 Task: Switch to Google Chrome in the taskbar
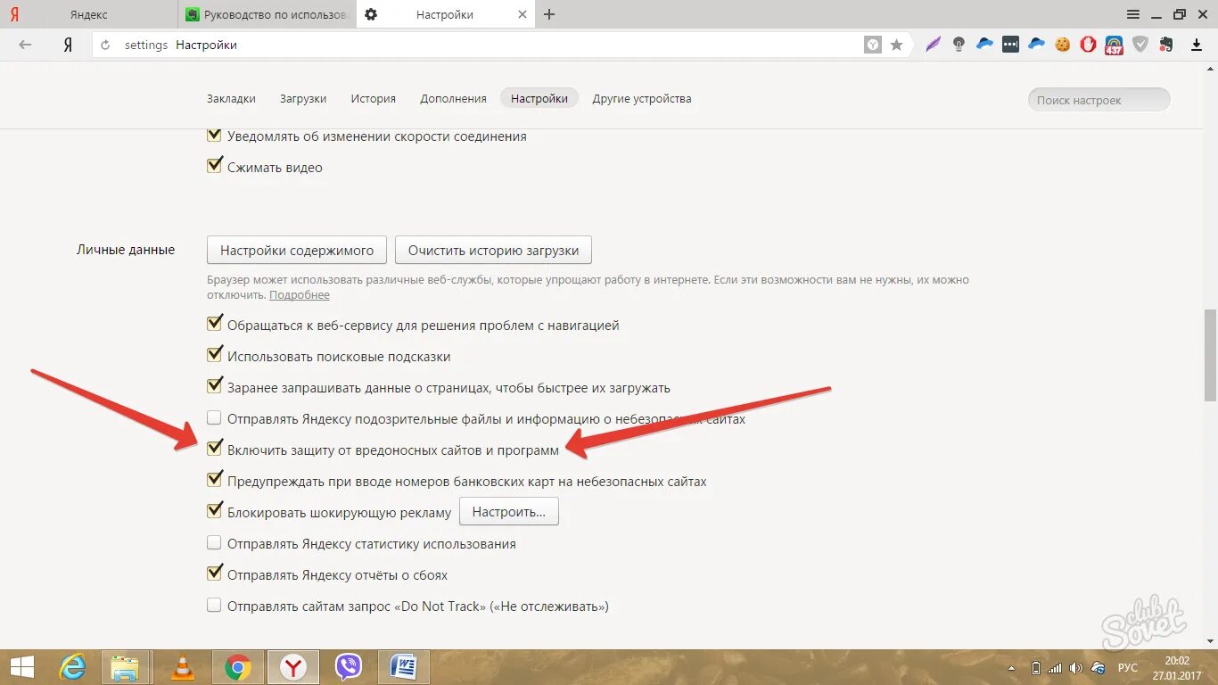(x=237, y=666)
